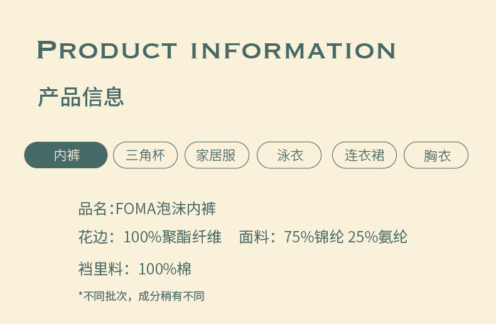Click the 25%氨纶 fabric value
Image resolution: width=496 pixels, height=324 pixels.
377,237
